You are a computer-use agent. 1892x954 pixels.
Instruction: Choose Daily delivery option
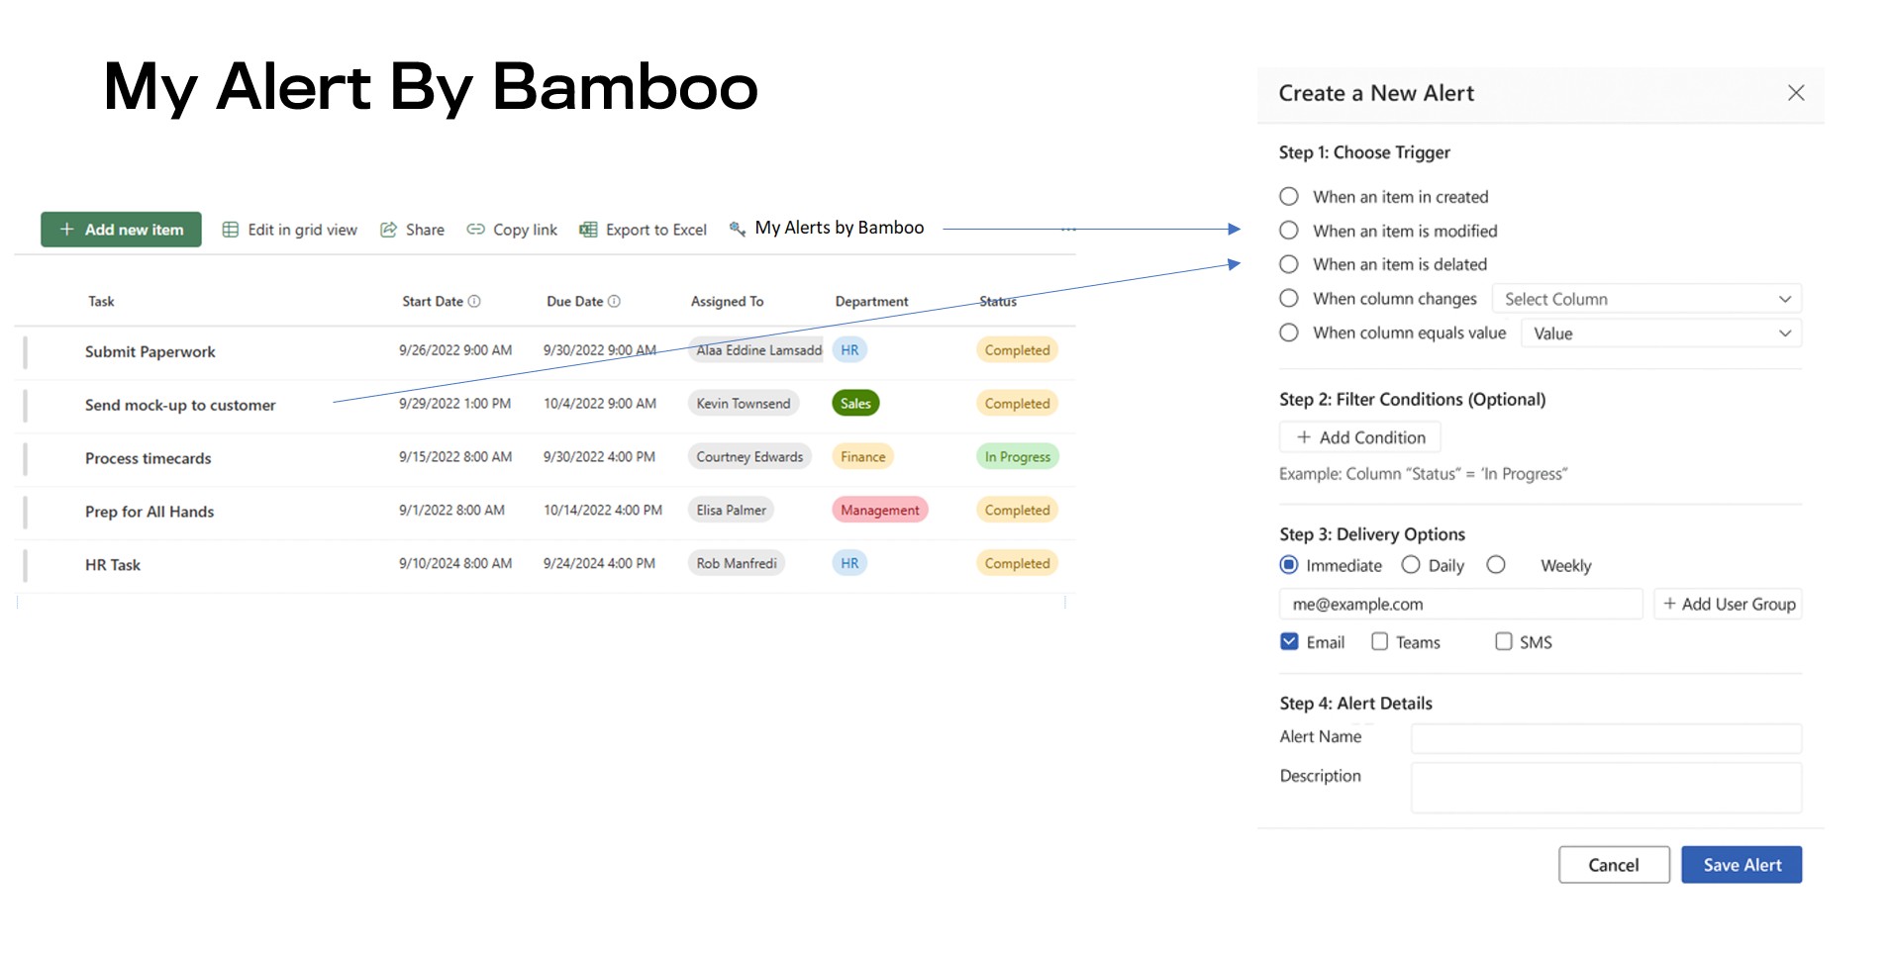point(1411,565)
